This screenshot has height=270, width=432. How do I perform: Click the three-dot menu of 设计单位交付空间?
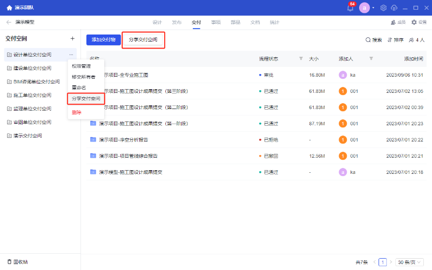coord(71,55)
